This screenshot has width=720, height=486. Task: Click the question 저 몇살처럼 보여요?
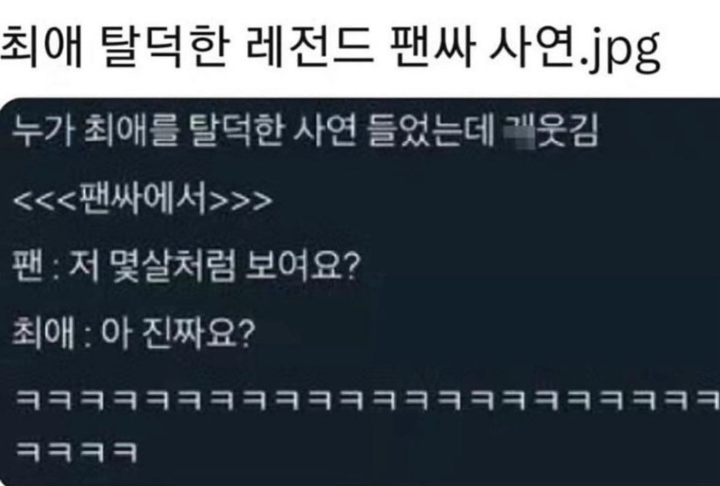pyautogui.click(x=213, y=267)
